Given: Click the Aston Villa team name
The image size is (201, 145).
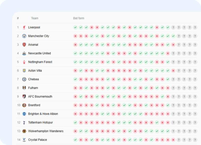Looking at the screenshot, I should pyautogui.click(x=35, y=71).
